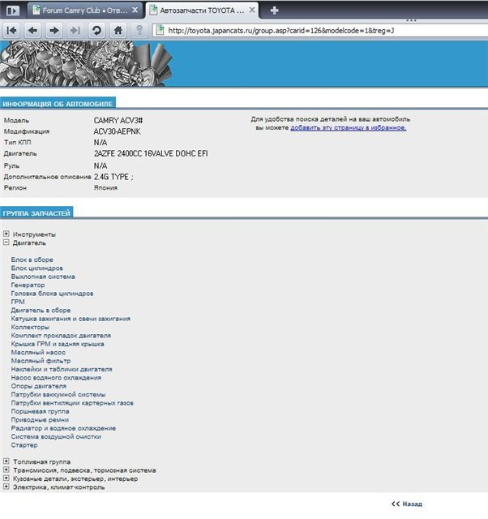The height and width of the screenshot is (519, 488).
Task: Click the key wand password button
Action: 139,31
